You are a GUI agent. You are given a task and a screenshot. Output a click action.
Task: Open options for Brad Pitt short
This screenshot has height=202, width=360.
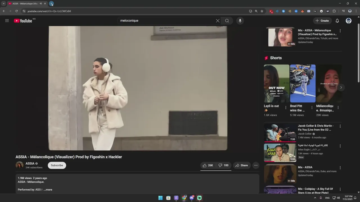pos(312,108)
